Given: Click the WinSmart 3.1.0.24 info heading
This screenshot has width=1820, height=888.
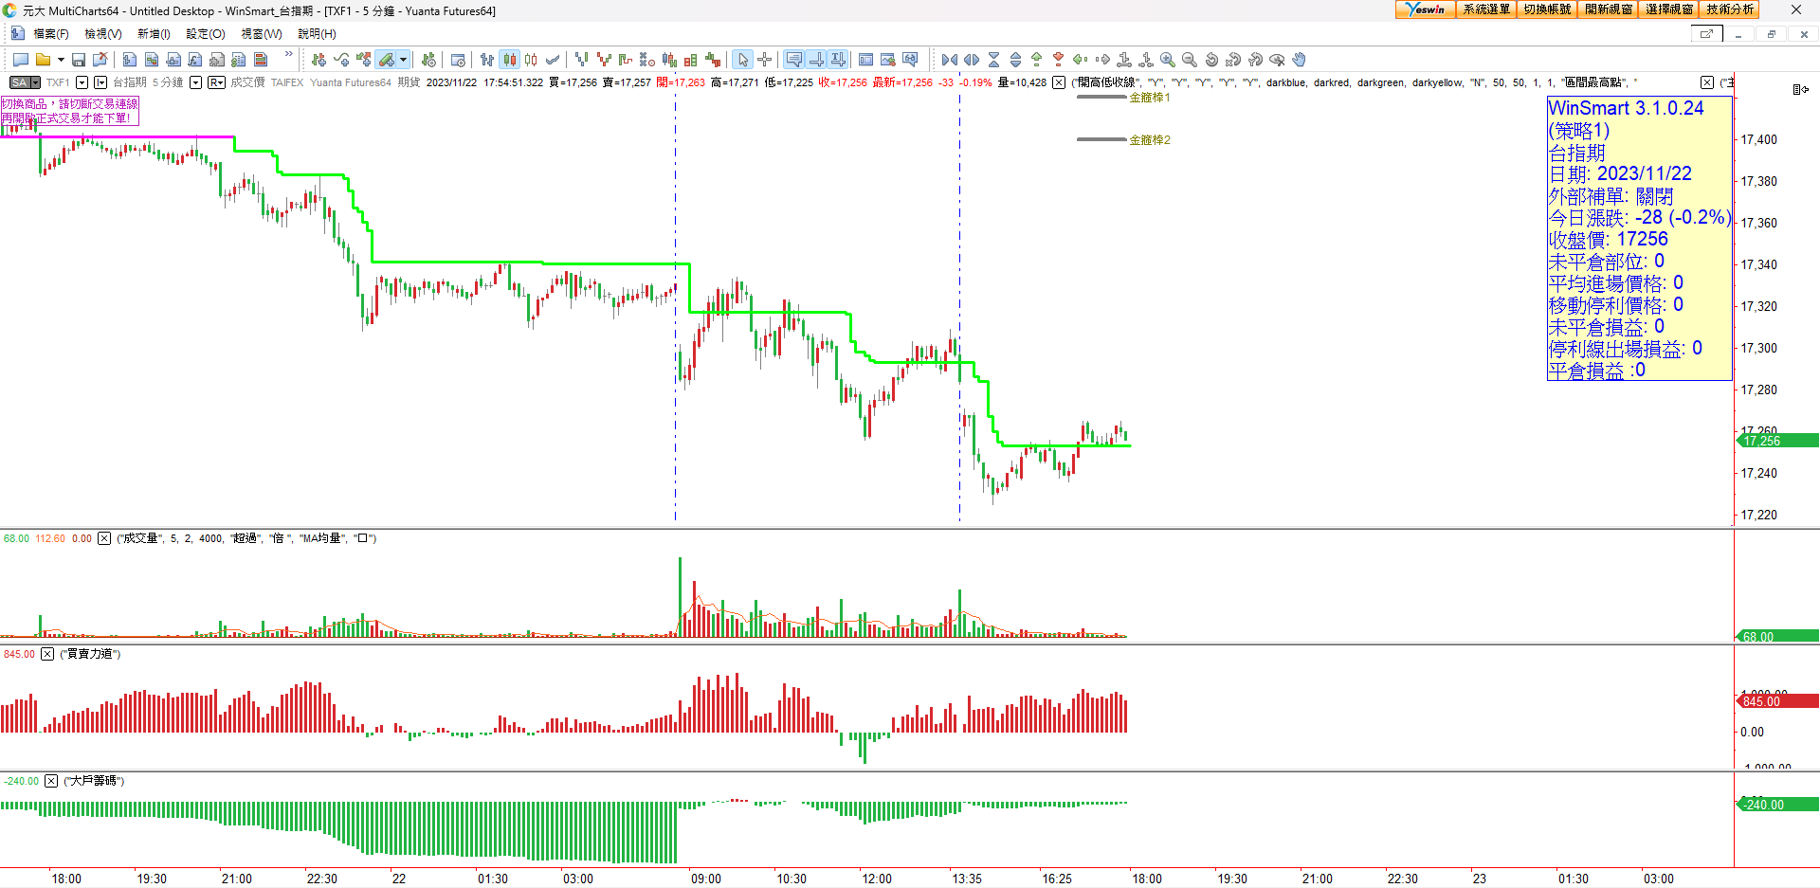Looking at the screenshot, I should 1626,108.
